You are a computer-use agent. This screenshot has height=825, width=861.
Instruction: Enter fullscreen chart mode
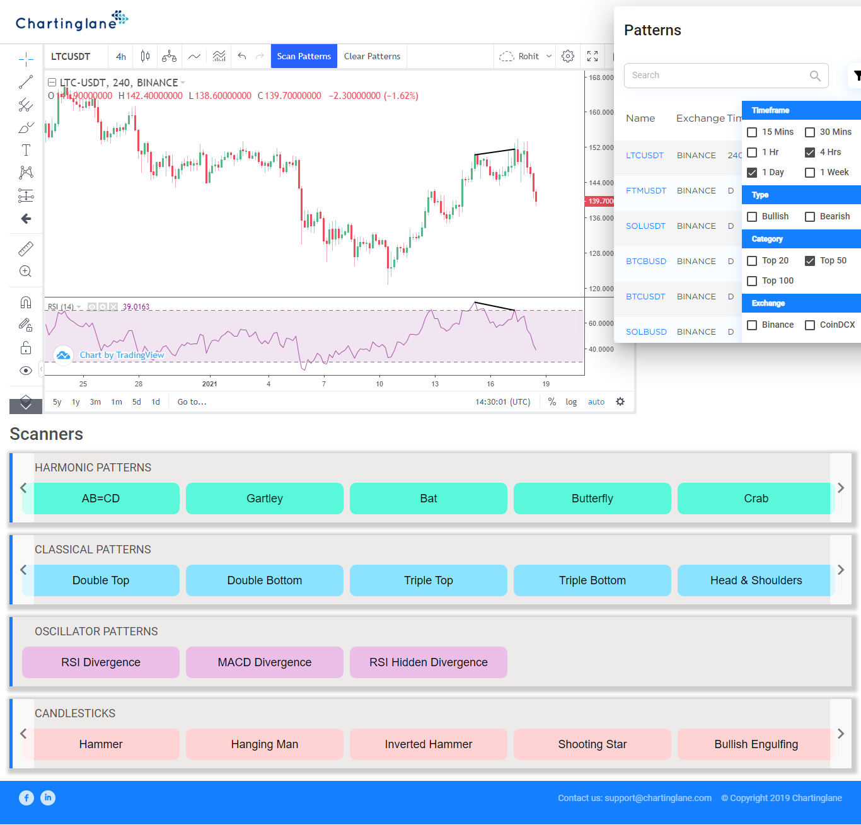point(592,56)
